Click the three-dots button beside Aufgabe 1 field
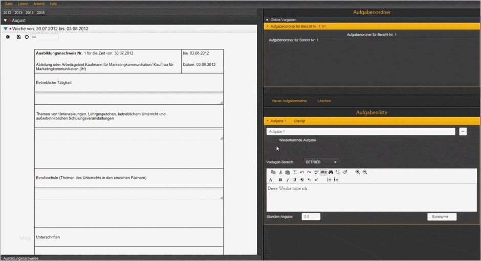The image size is (481, 261). click(463, 131)
